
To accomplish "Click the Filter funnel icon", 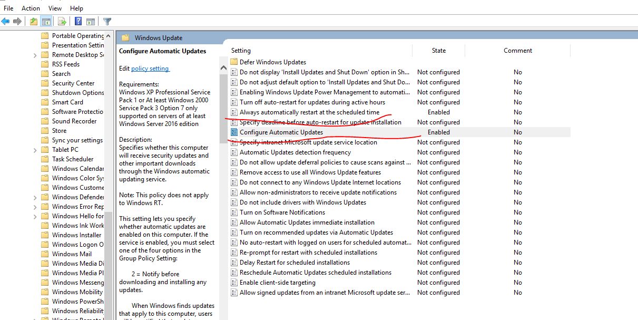I will (x=107, y=22).
